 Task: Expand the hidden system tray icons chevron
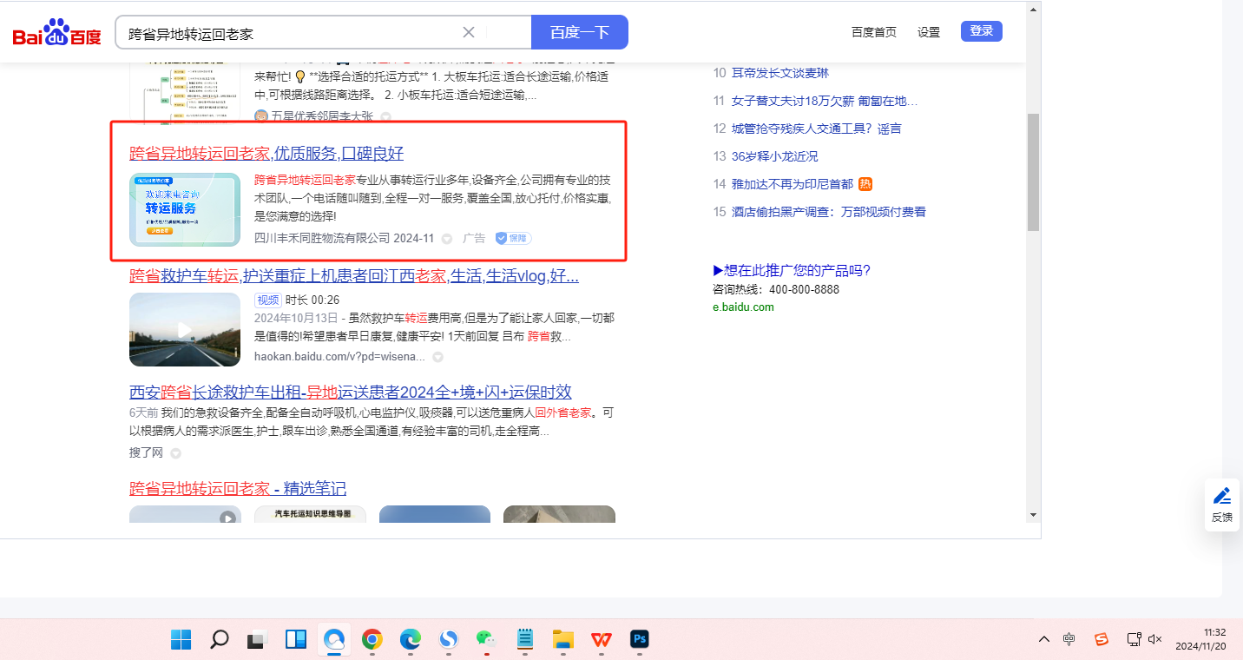click(x=1044, y=639)
